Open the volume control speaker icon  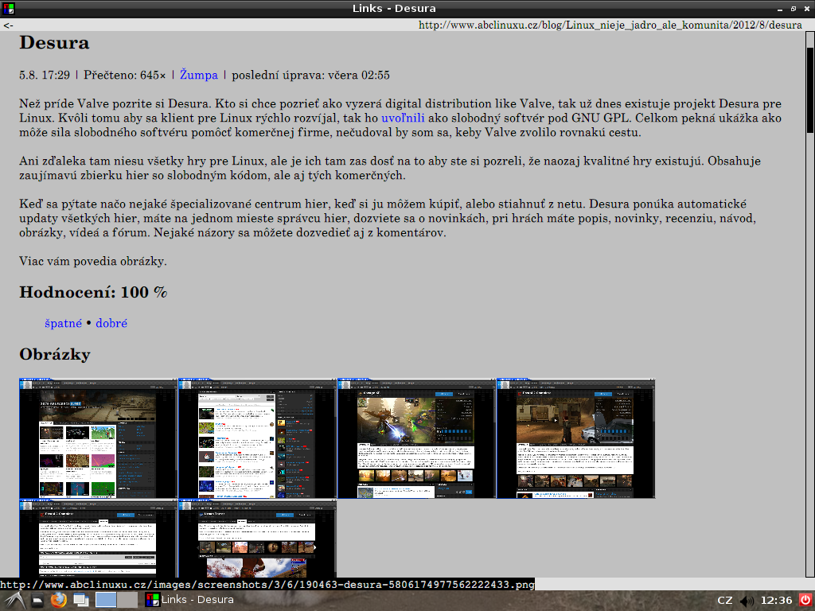pyautogui.click(x=747, y=601)
